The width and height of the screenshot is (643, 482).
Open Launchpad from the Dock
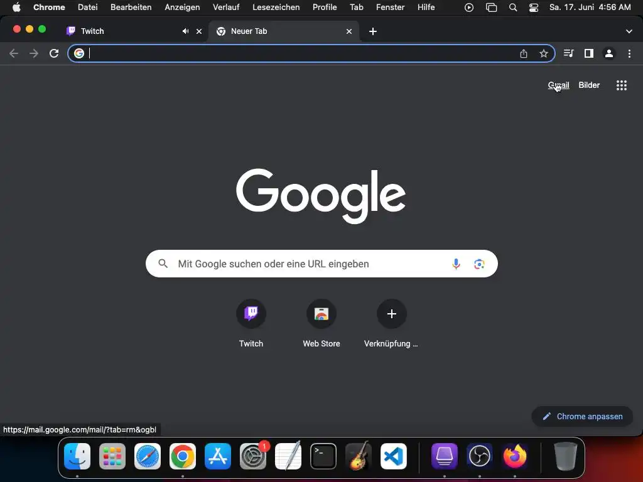click(x=112, y=456)
